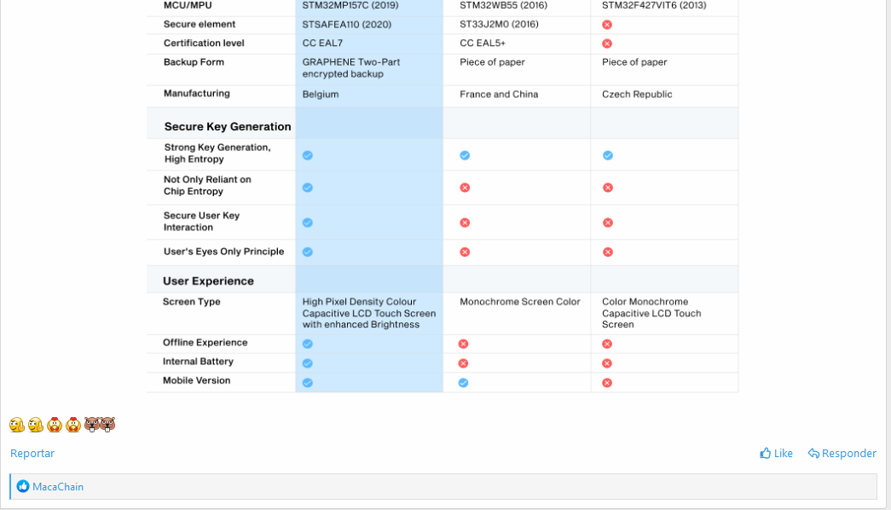The image size is (891, 510).
Task: Click the middle-column red X for User's Eyes Only
Action: point(465,252)
